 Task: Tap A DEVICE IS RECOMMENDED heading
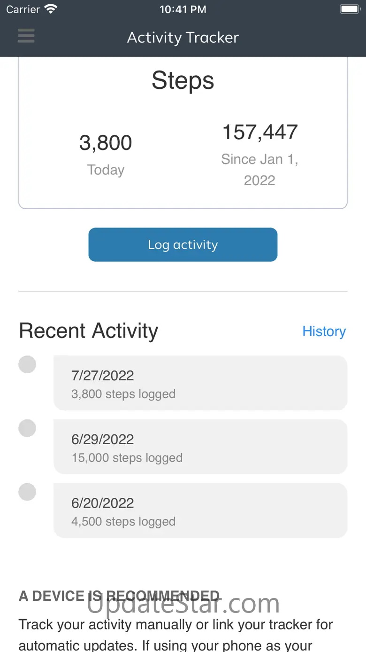(x=119, y=596)
